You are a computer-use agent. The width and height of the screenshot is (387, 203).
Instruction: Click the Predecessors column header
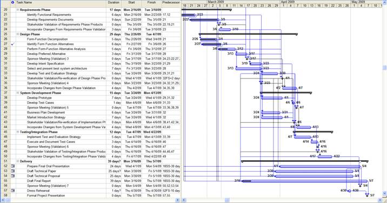click(171, 3)
